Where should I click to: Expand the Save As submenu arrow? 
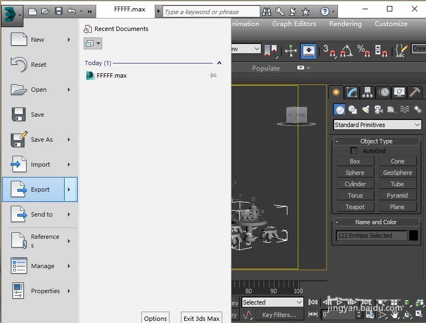[x=69, y=140]
